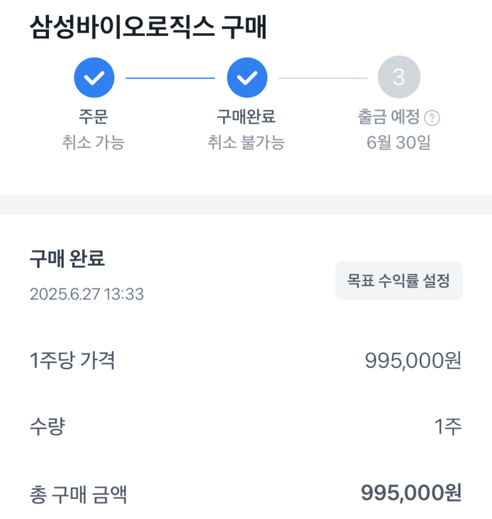
Task: Click the checkmark icon above 구매완료
Action: 247,78
